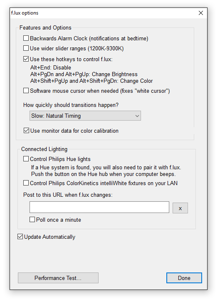Click the How quickly should transitions happen label
Viewport: 220px width, 302px height.
point(71,105)
